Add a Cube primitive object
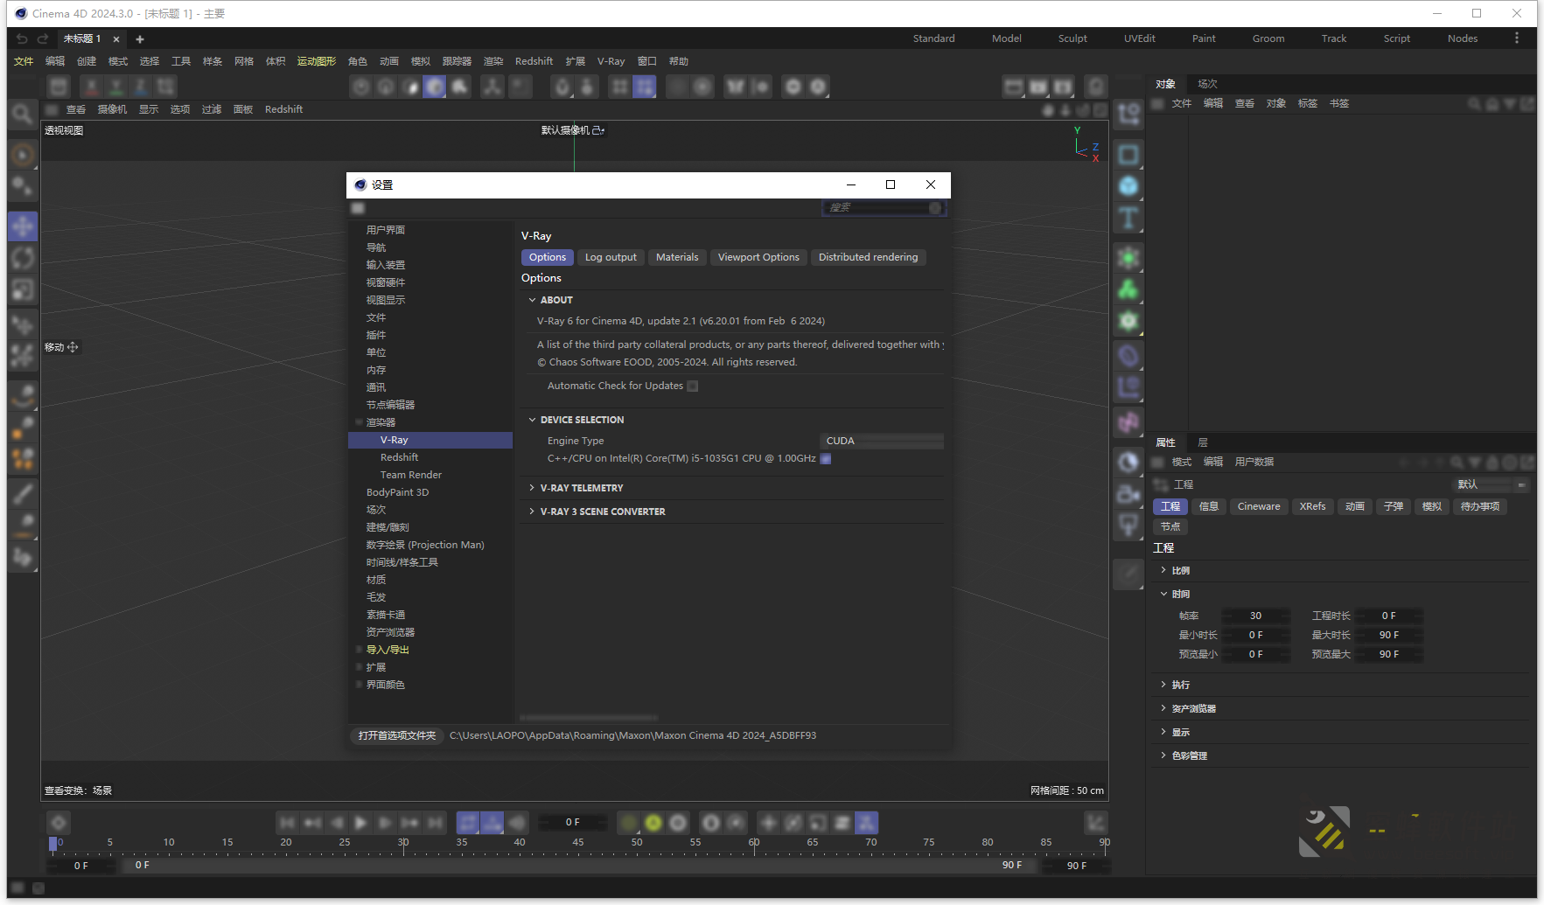Screen dimensions: 1544x905 tap(1128, 186)
